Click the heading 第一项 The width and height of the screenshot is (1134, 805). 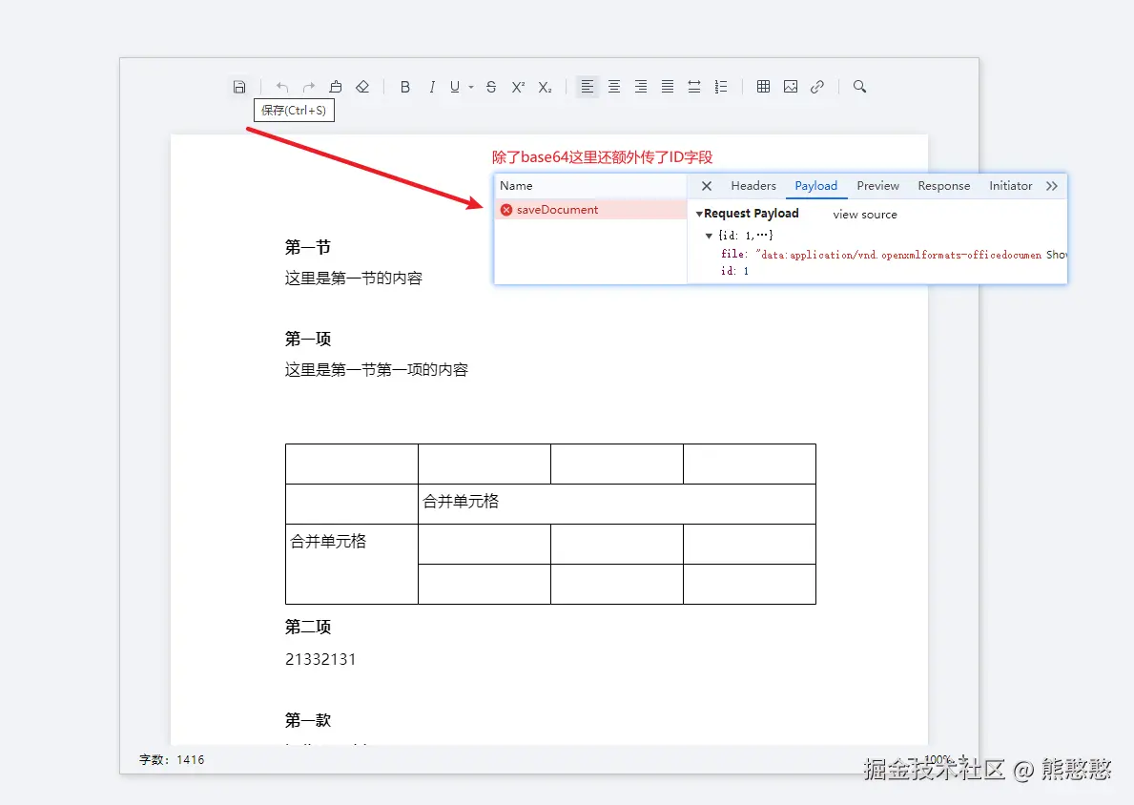[307, 339]
